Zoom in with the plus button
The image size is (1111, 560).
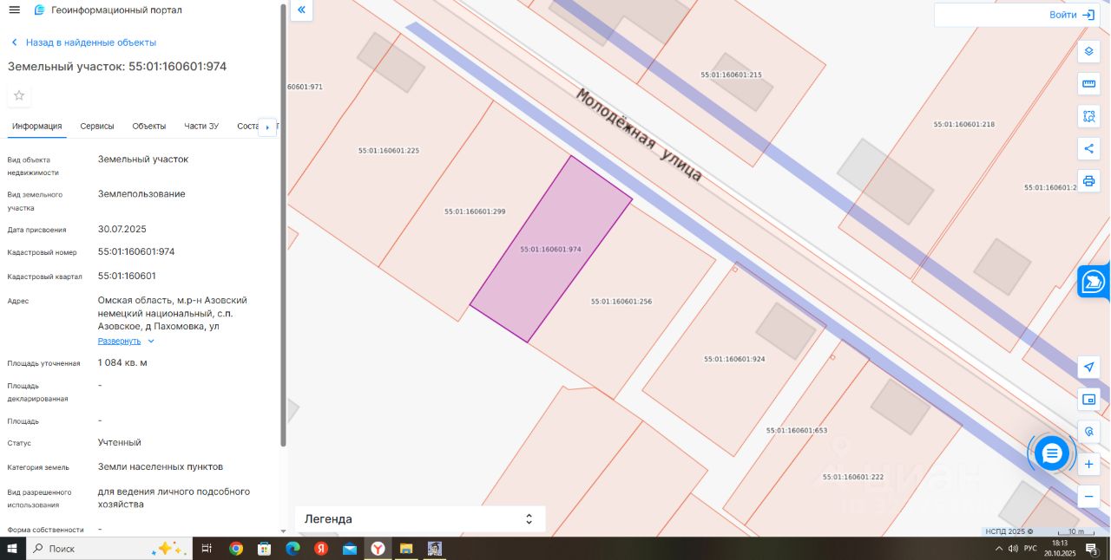1089,465
